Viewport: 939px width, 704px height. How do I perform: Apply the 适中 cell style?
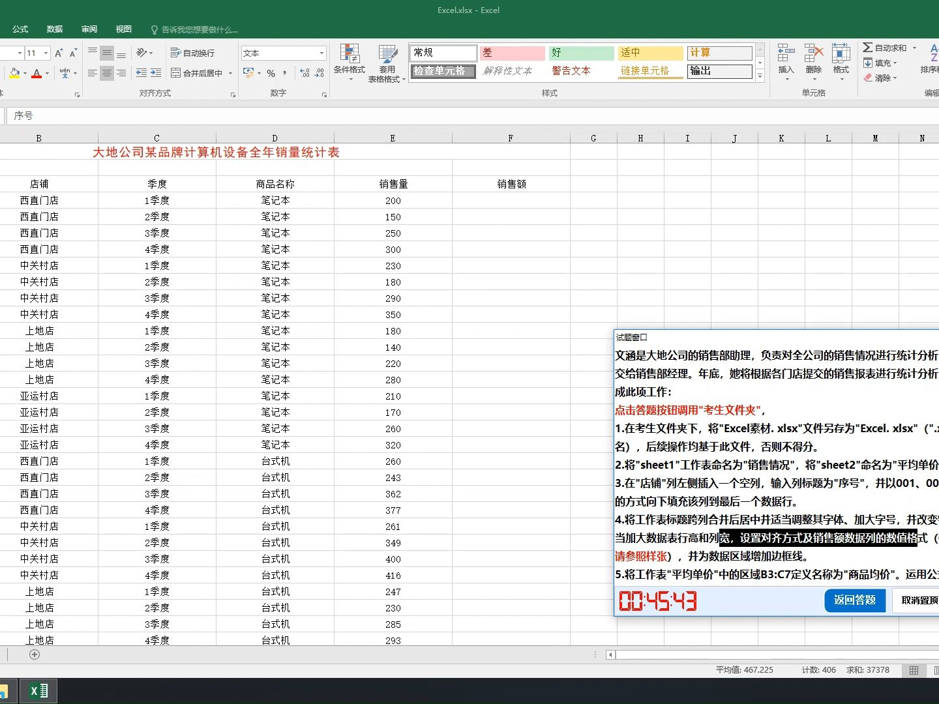(651, 53)
